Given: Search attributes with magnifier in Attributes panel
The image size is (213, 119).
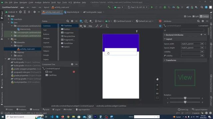Looking at the screenshot, I should coord(198,21).
